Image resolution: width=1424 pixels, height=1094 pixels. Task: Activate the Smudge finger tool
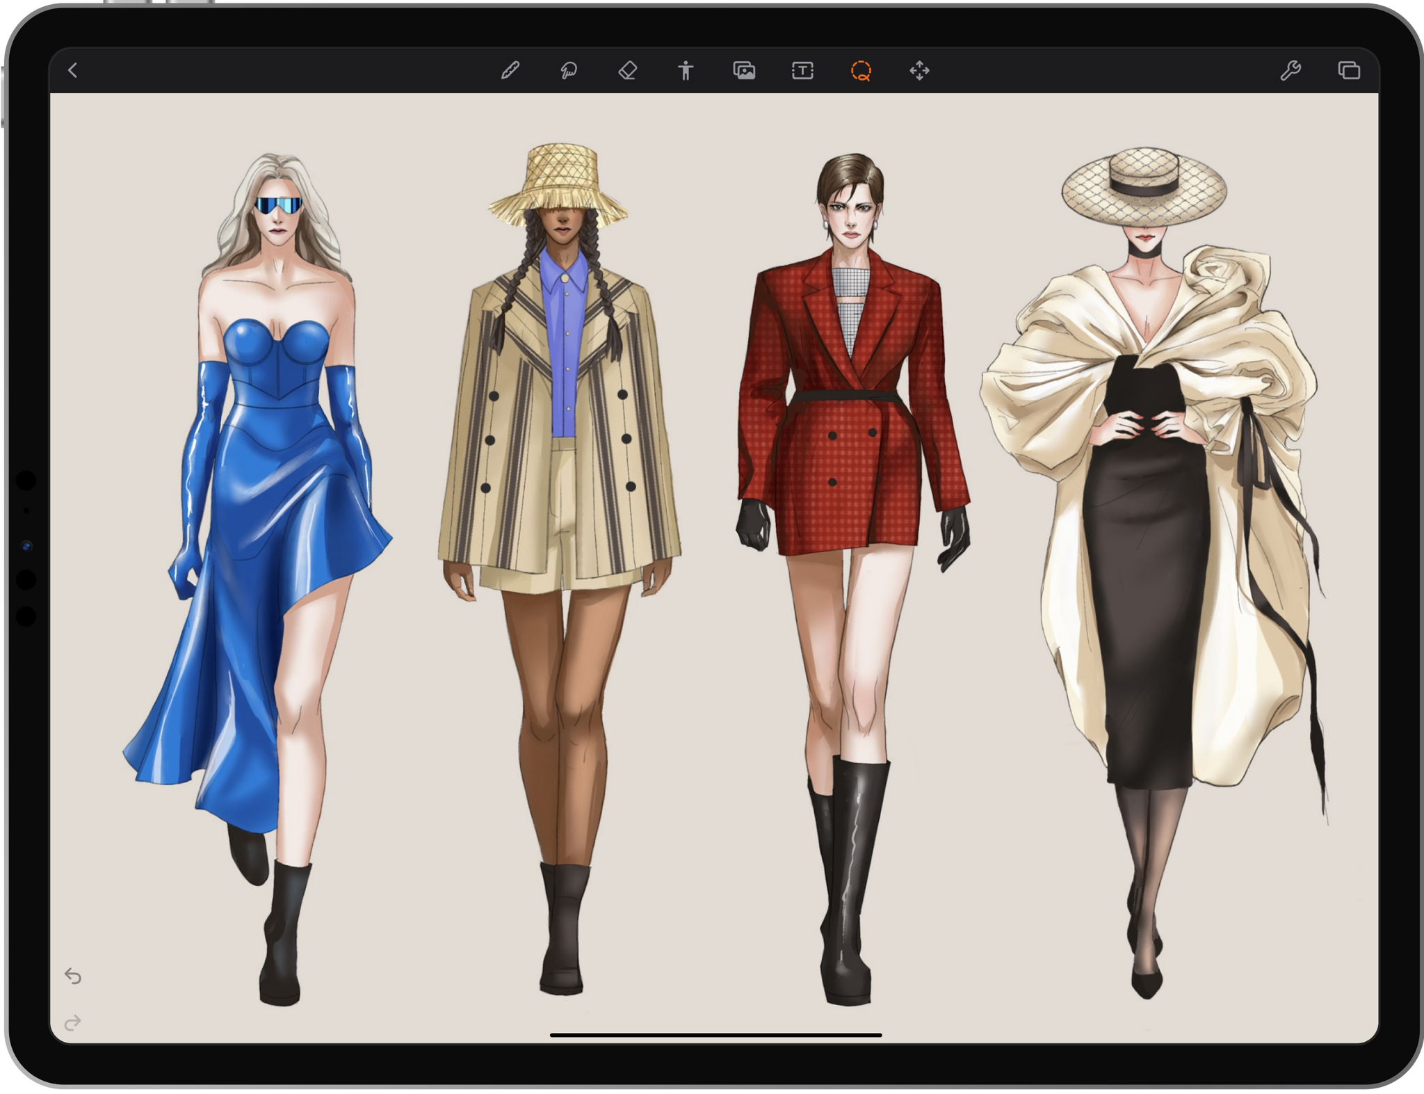click(x=569, y=72)
